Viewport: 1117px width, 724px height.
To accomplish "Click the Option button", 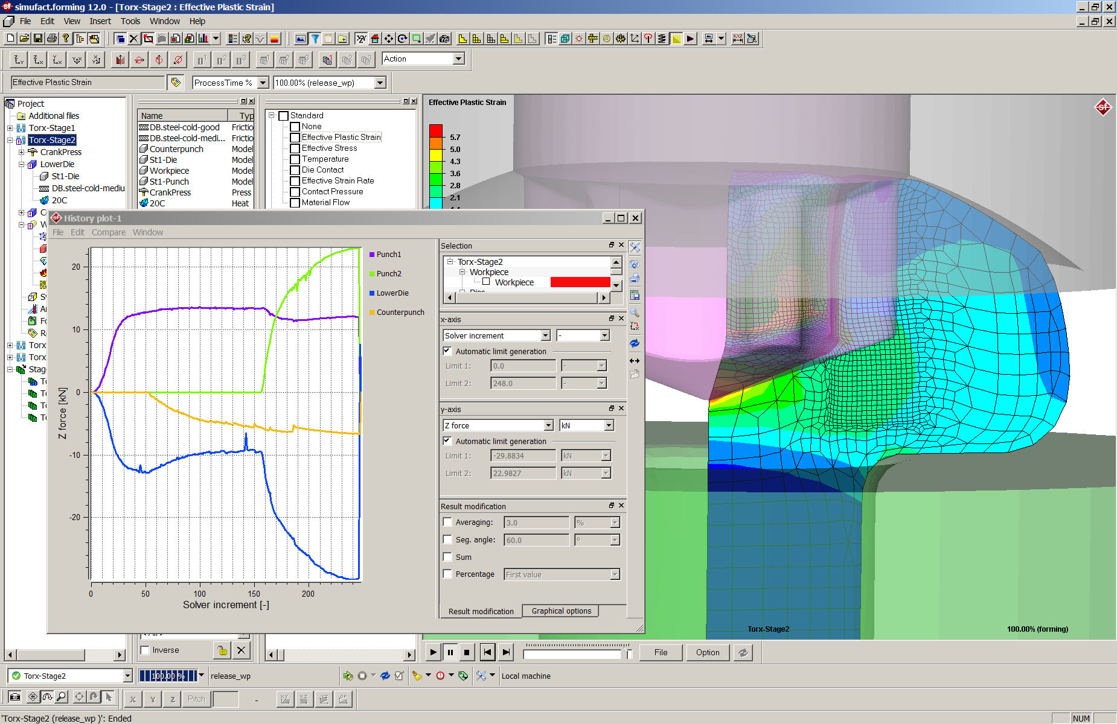I will pyautogui.click(x=707, y=652).
